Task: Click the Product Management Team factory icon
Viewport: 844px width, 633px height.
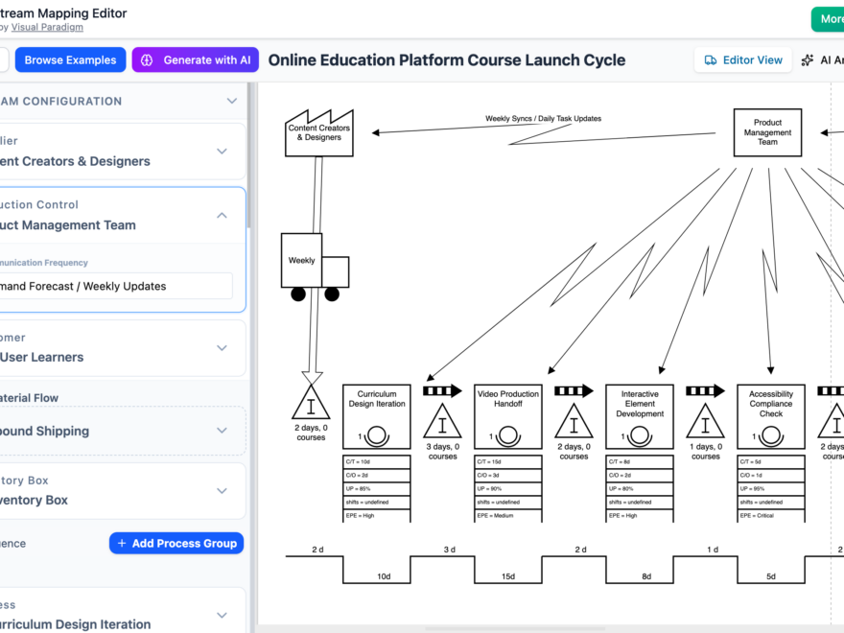Action: coord(767,132)
